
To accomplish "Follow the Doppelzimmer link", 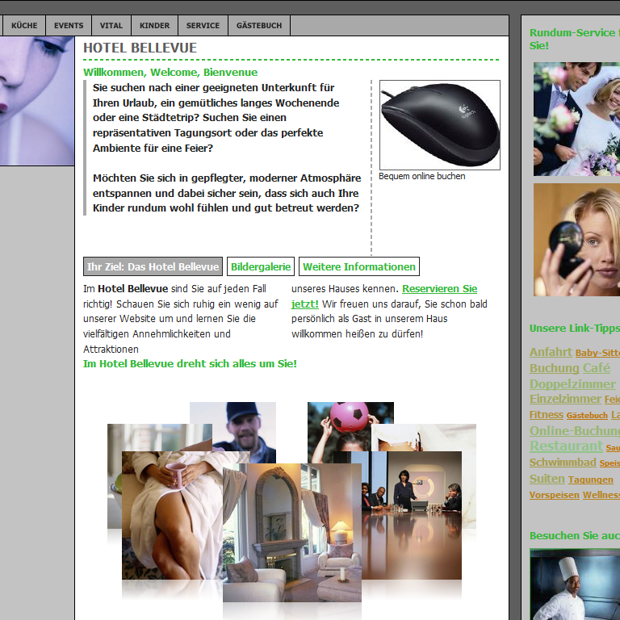I will point(572,384).
